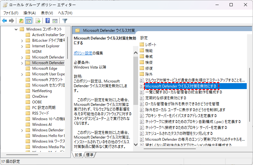Open the 除外 folder in settings list

pos(149,74)
